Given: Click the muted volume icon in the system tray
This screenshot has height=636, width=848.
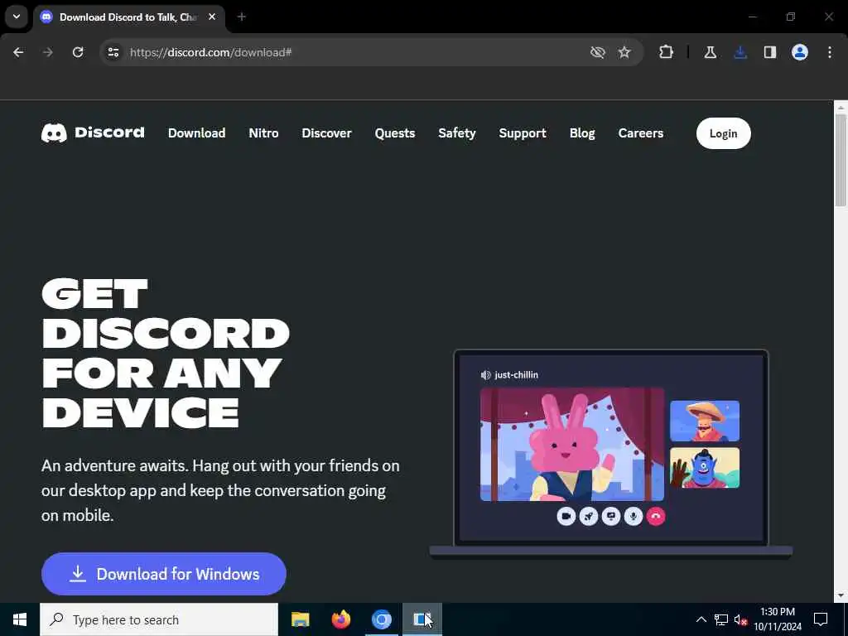Looking at the screenshot, I should pos(740,619).
